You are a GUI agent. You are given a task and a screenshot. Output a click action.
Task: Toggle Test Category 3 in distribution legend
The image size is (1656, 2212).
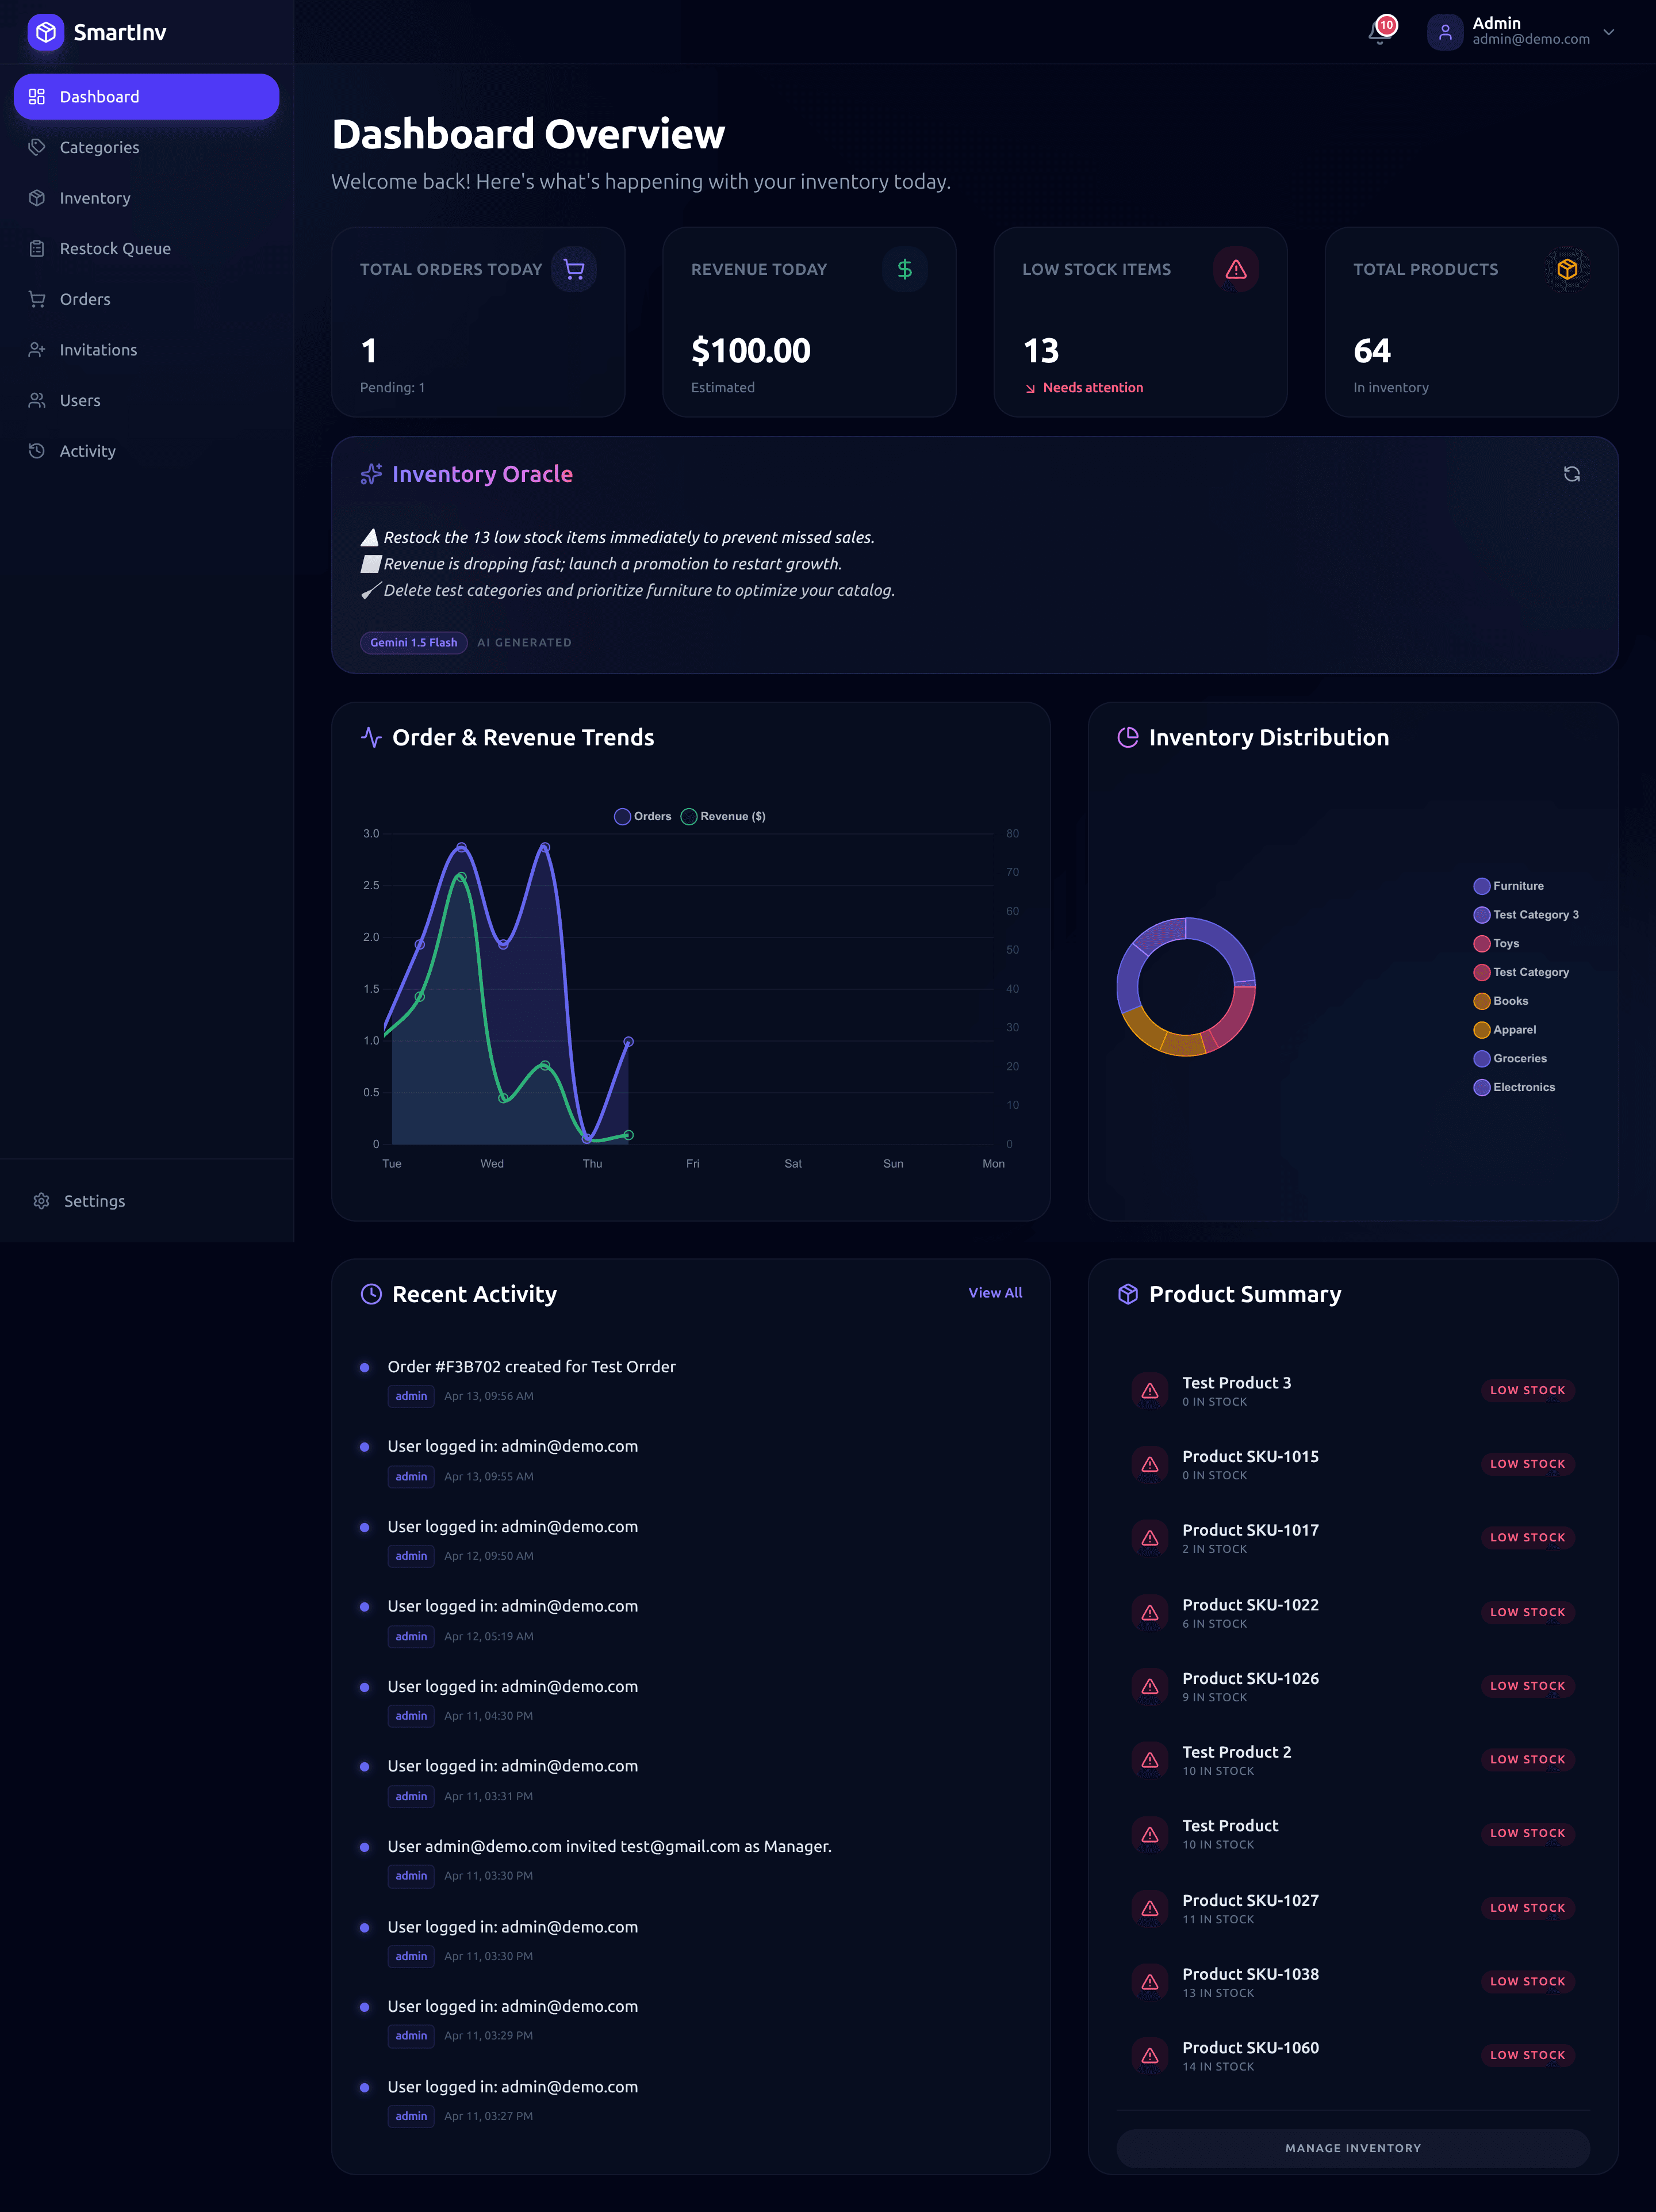1526,915
